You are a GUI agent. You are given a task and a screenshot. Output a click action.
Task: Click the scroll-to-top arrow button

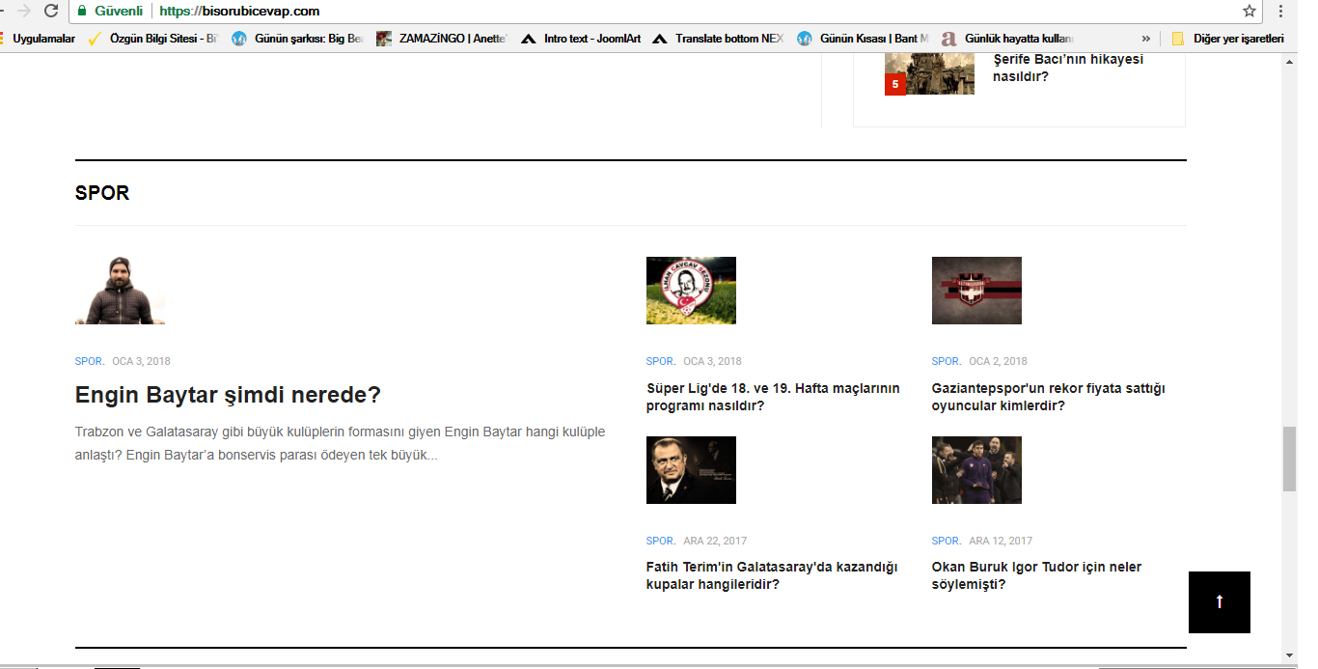tap(1219, 601)
